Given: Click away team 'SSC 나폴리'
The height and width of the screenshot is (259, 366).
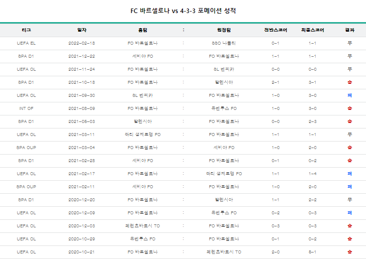Looking at the screenshot, I should point(224,43).
